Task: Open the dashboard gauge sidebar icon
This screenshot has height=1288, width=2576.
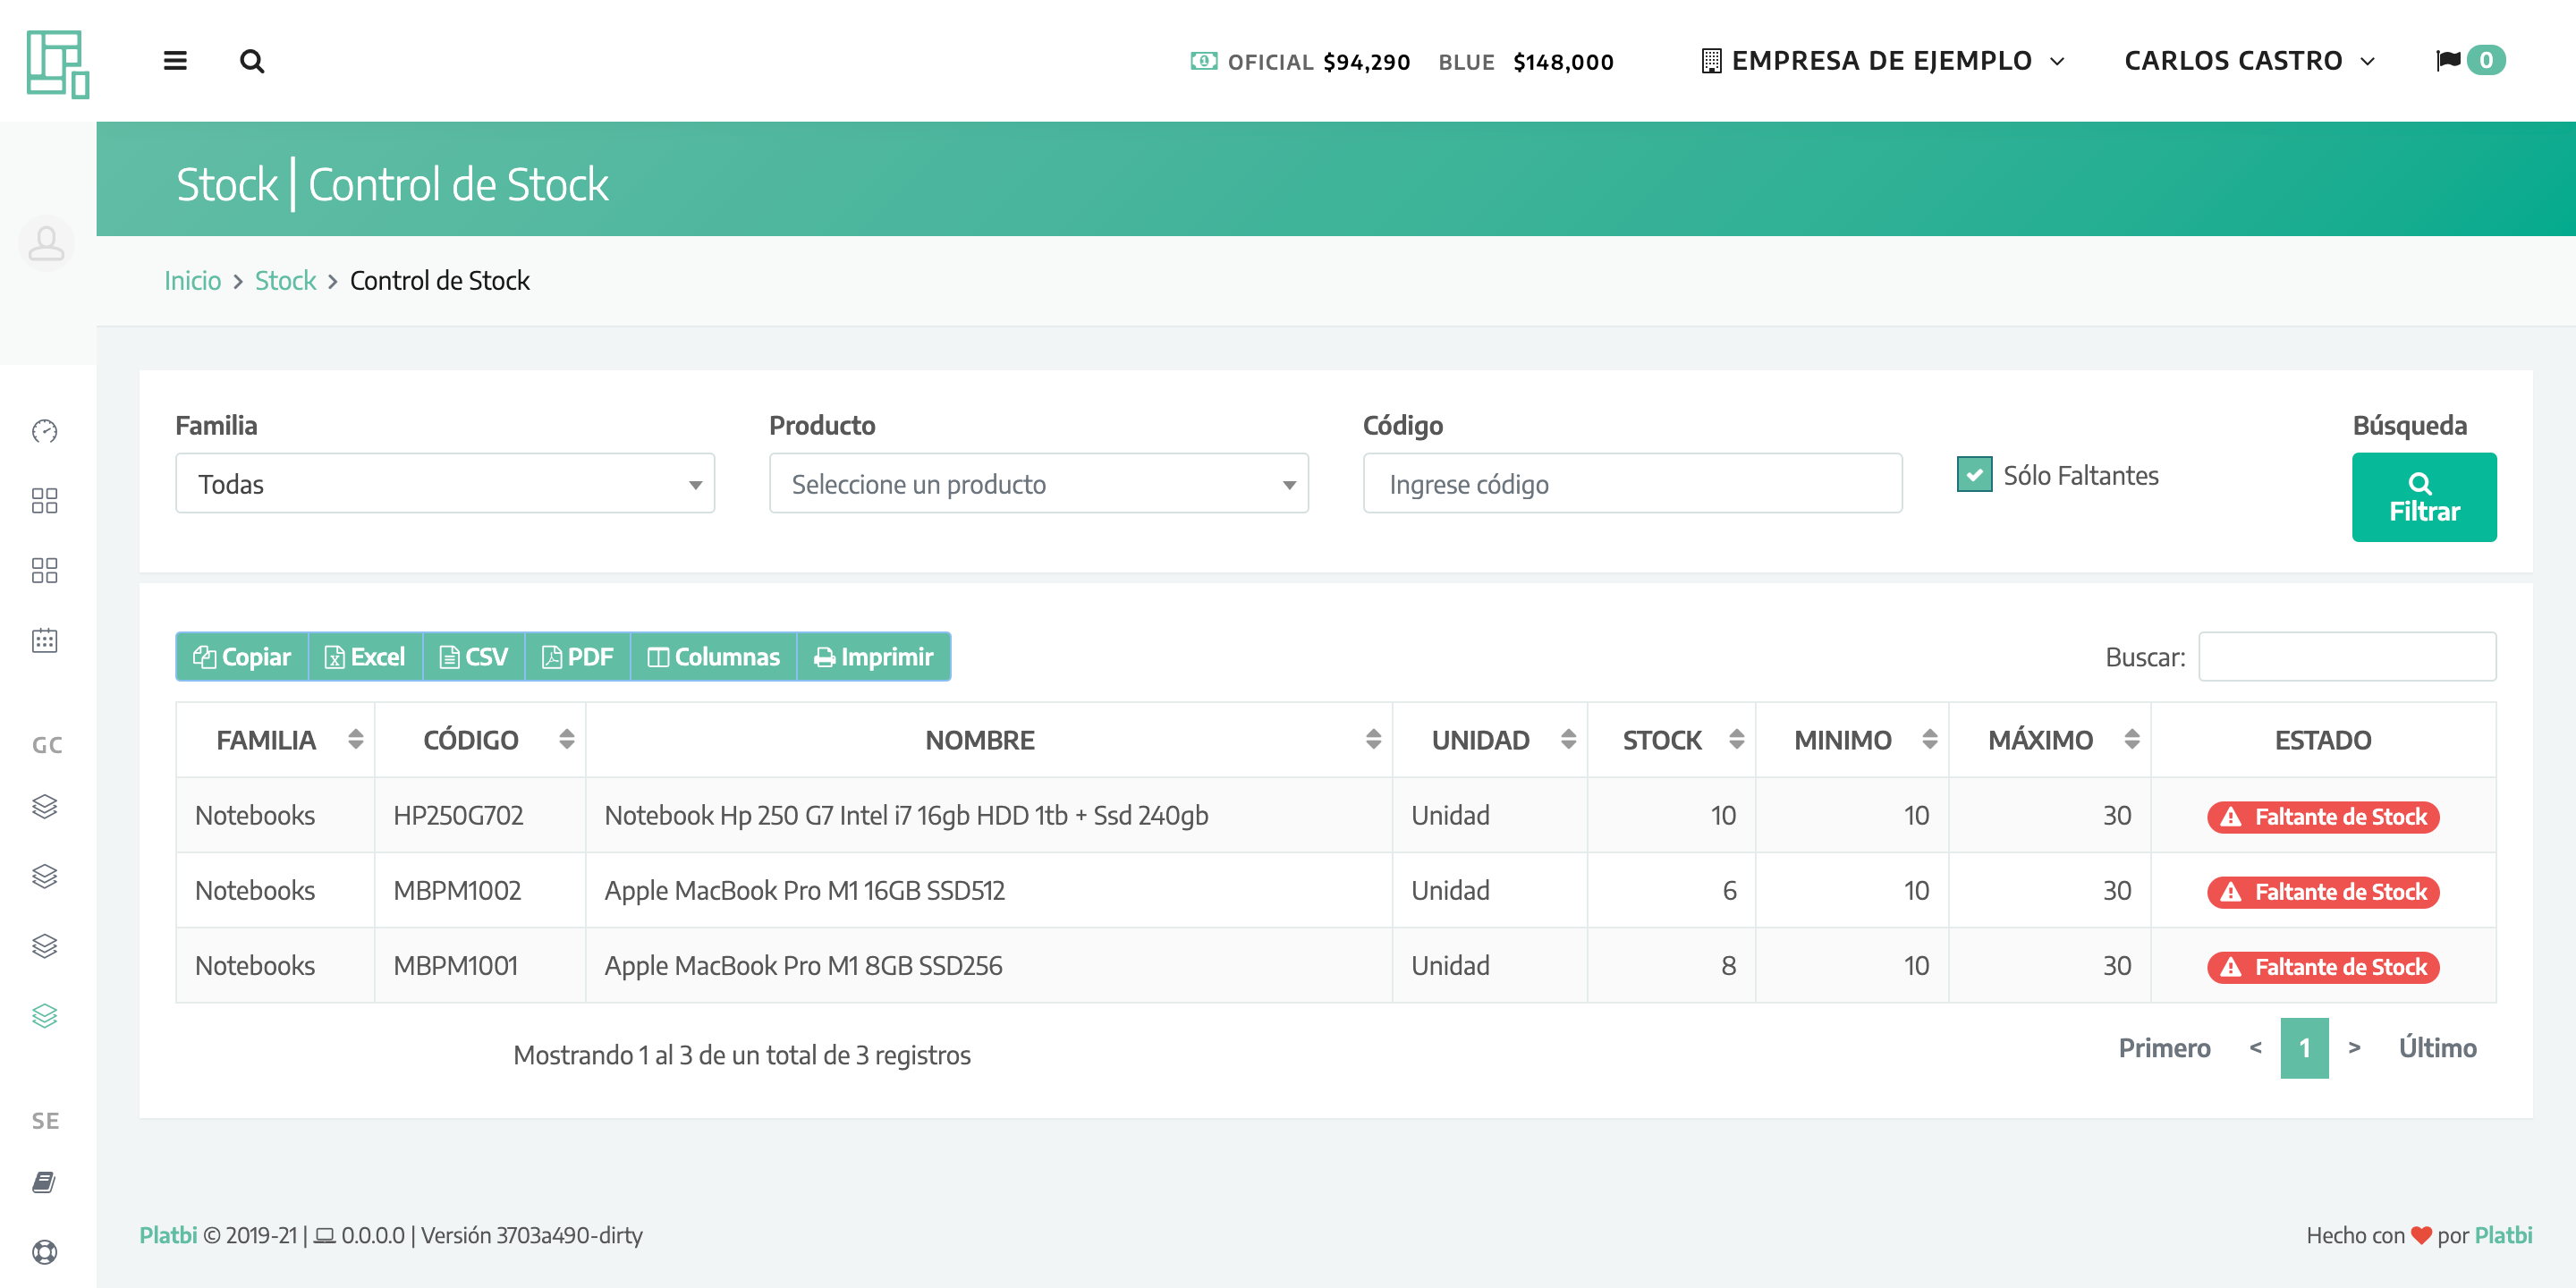Action: coord(45,431)
